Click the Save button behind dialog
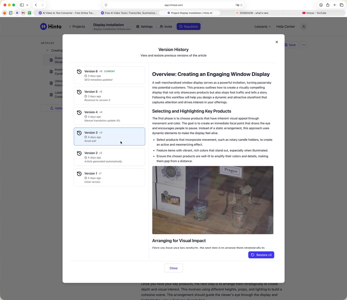Viewport: 347px width, 300px height. (x=291, y=45)
